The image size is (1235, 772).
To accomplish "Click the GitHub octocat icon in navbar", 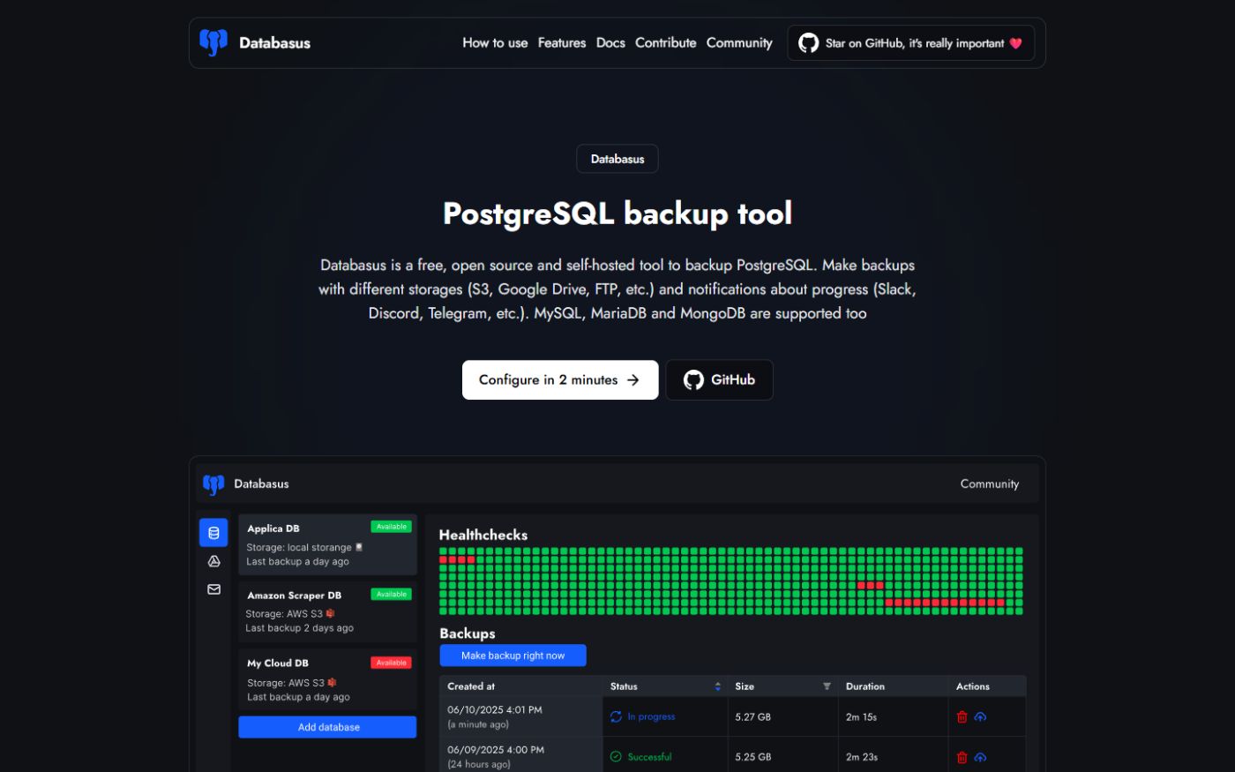I will [808, 43].
